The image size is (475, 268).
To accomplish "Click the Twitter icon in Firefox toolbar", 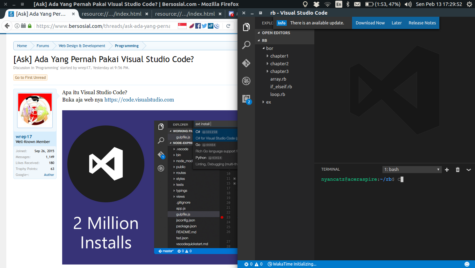I will click(204, 26).
